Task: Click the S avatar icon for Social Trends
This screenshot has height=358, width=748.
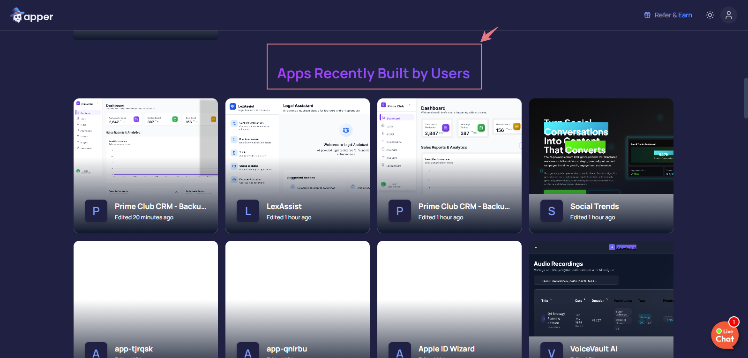Action: tap(552, 211)
